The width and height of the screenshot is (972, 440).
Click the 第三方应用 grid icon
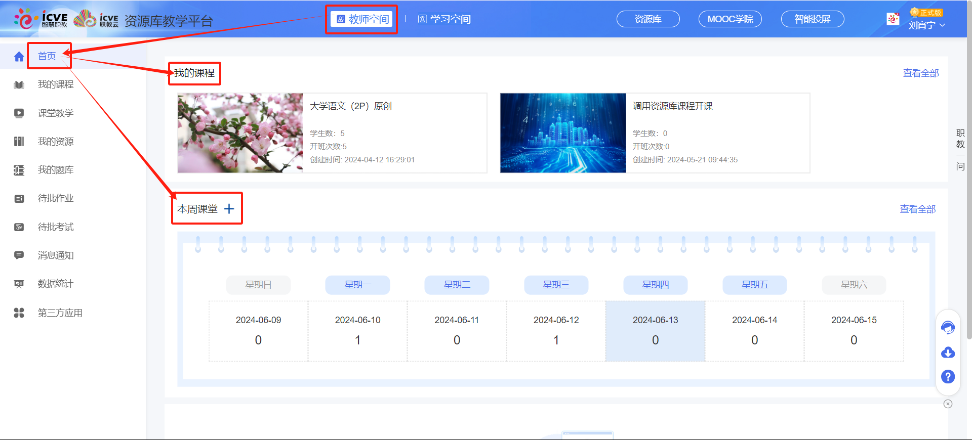(19, 313)
